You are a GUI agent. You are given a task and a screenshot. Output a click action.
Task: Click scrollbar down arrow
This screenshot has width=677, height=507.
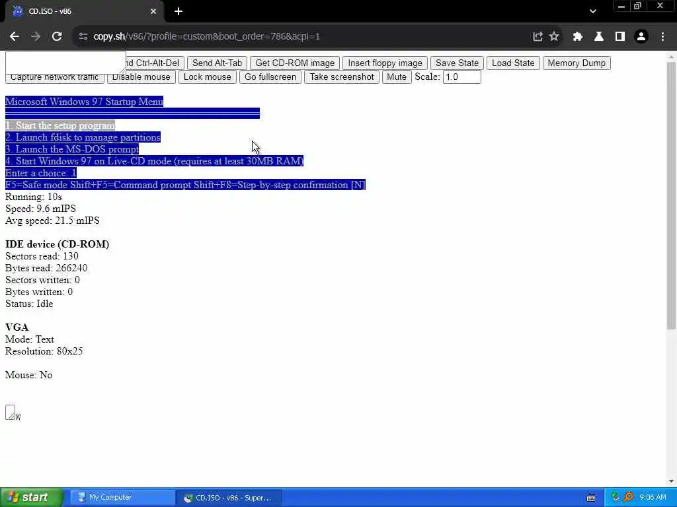tap(672, 481)
